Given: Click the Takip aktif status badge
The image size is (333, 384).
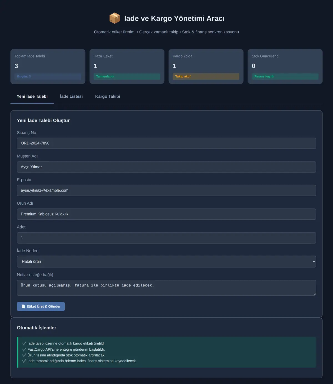Looking at the screenshot, I should (x=206, y=76).
